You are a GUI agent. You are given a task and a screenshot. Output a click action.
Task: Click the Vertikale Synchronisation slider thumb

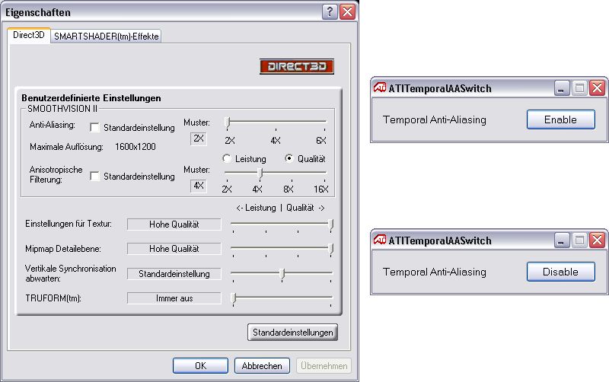tap(282, 274)
